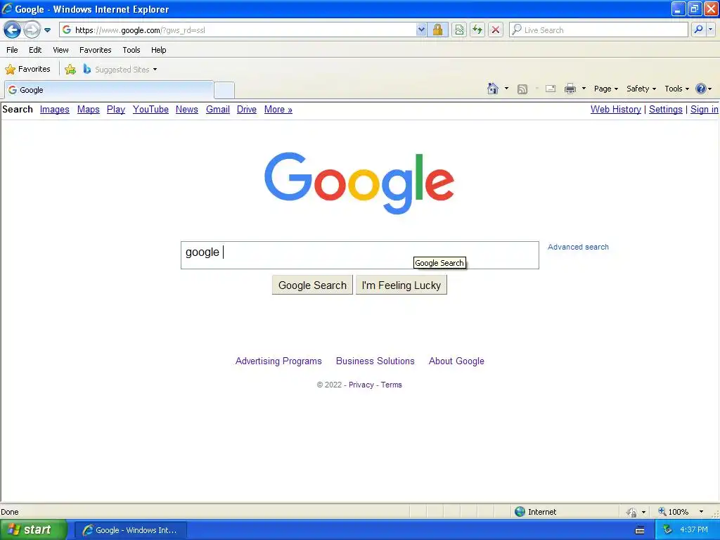Open the Web History link
The width and height of the screenshot is (720, 540).
[616, 109]
